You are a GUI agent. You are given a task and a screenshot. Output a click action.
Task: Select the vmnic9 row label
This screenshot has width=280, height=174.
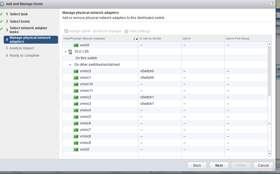point(85,143)
